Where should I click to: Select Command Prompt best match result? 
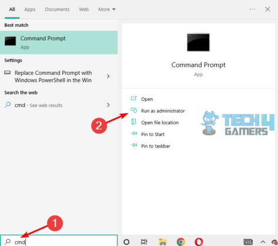[59, 42]
